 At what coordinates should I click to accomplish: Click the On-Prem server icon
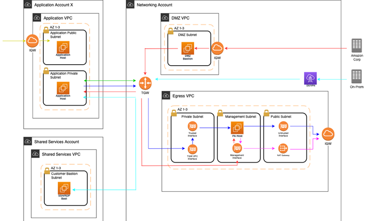pyautogui.click(x=357, y=76)
